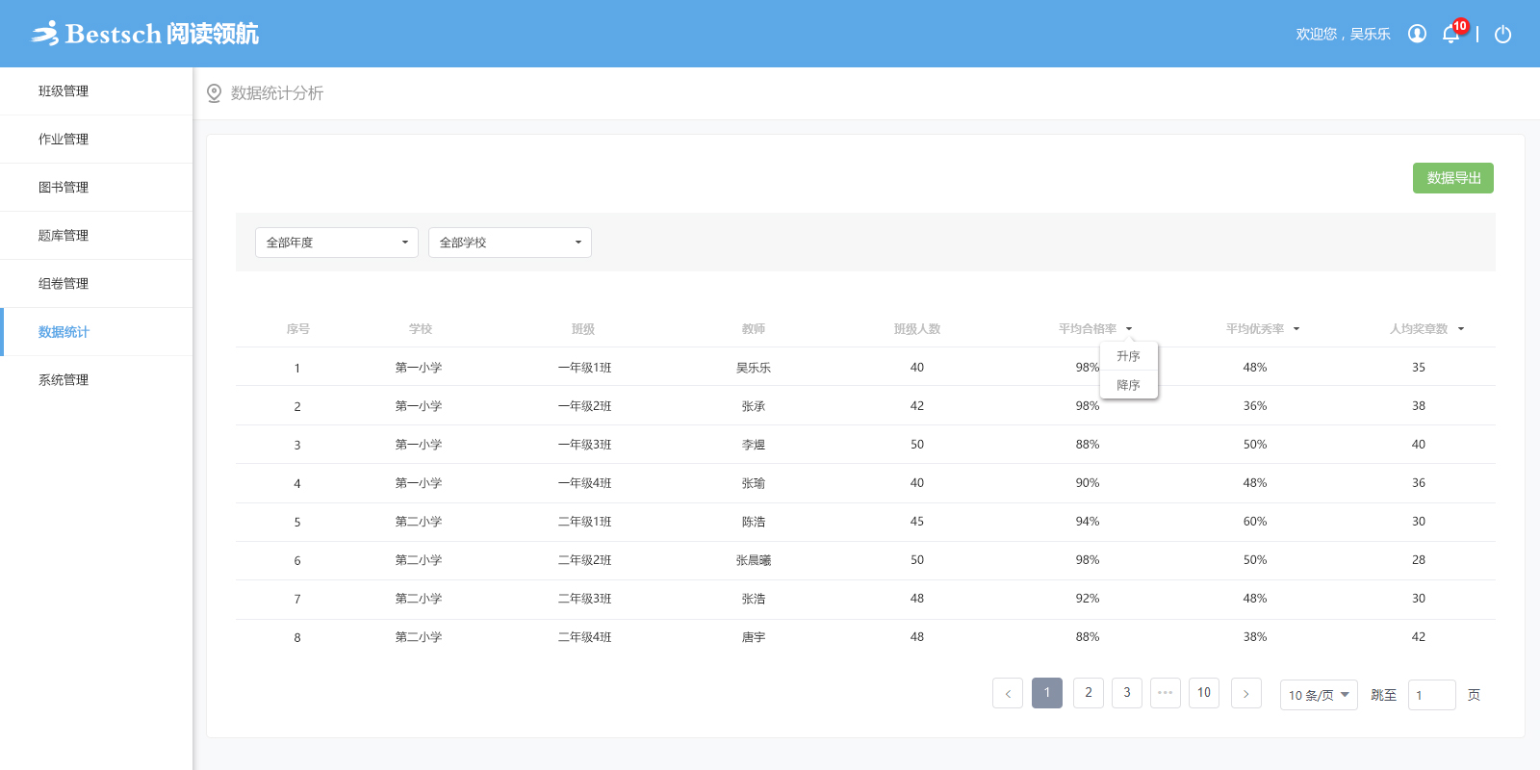Select 升序 from sort menu
This screenshot has width=1540, height=770.
coord(1128,356)
